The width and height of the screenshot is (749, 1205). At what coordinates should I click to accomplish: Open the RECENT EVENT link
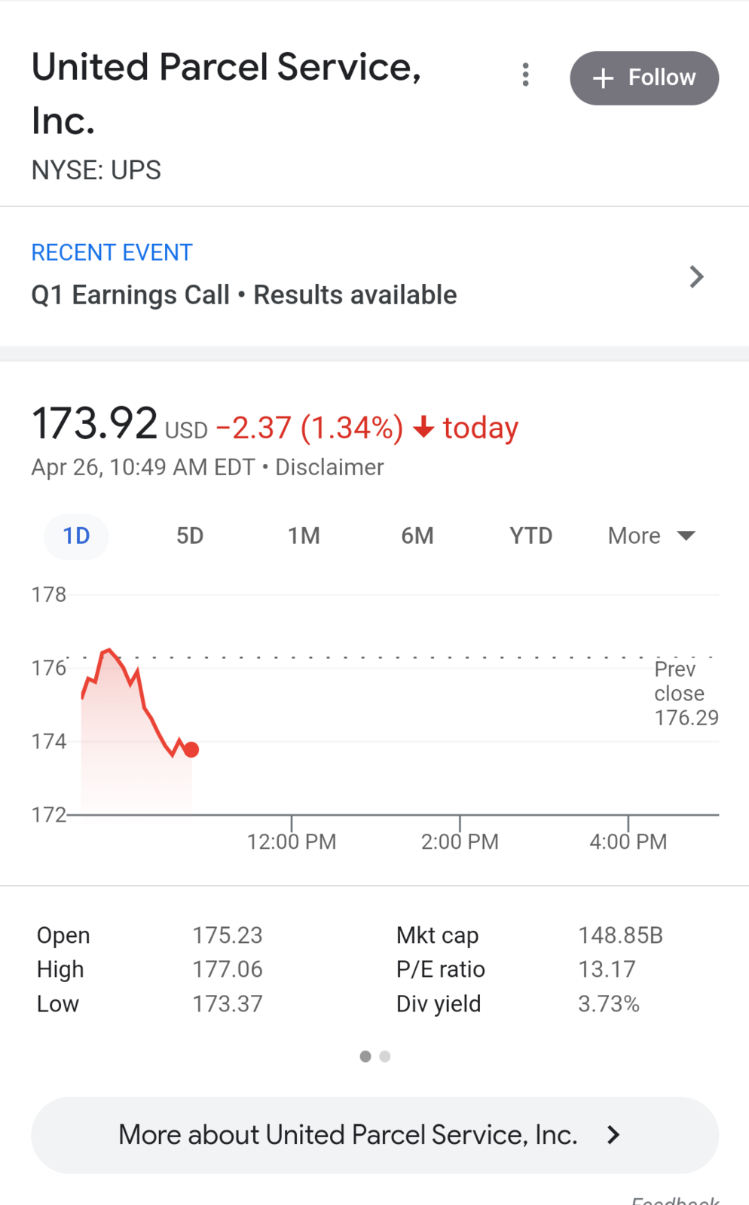[x=112, y=252]
